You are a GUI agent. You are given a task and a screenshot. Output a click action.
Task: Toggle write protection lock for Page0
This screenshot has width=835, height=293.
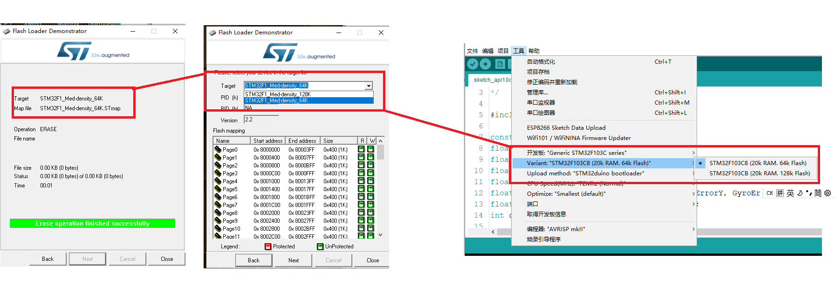click(x=370, y=149)
